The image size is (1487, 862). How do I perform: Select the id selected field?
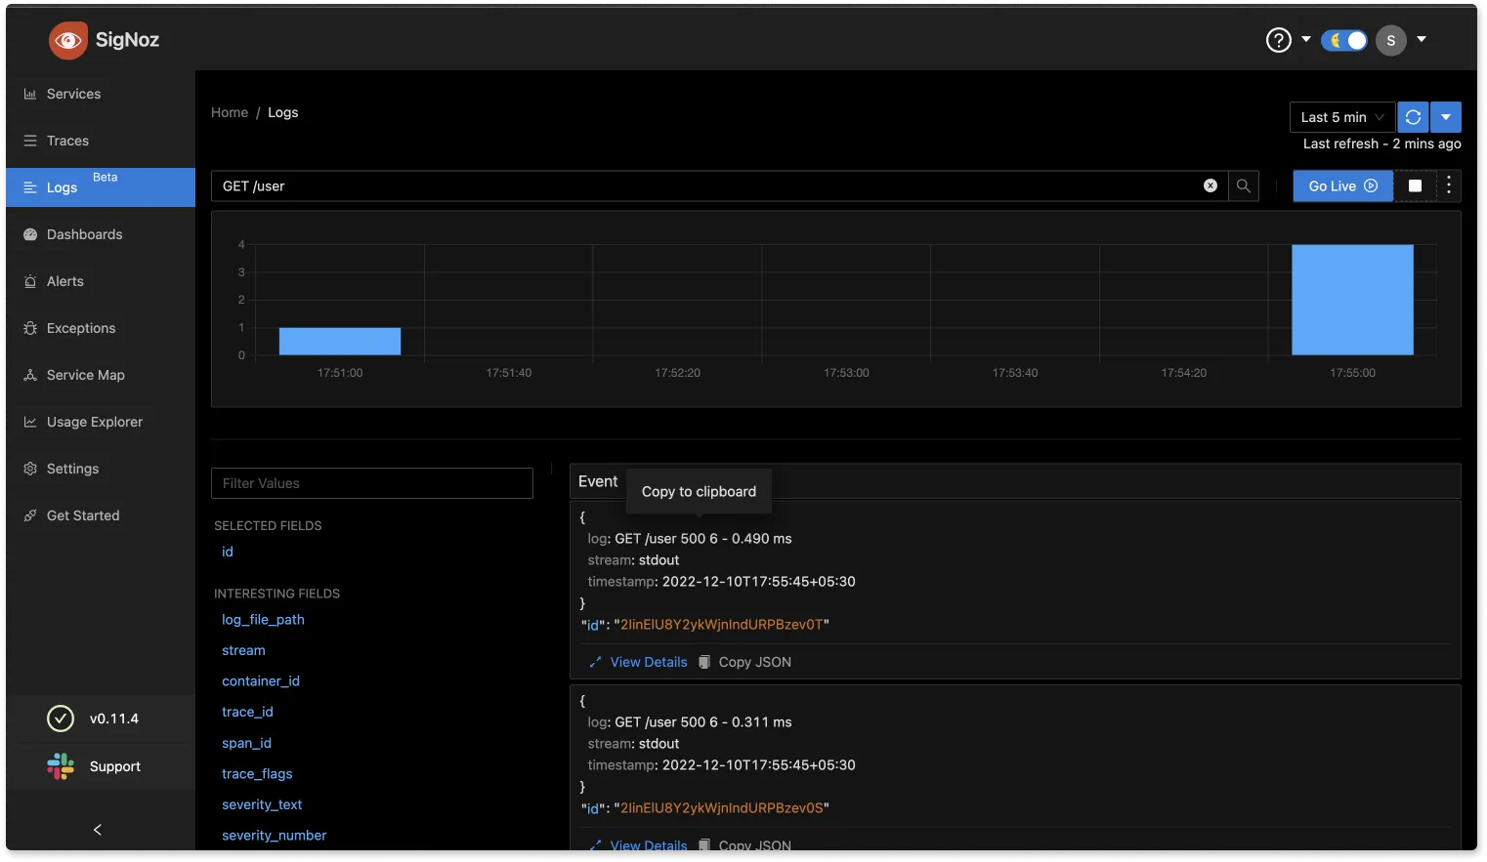coord(228,552)
